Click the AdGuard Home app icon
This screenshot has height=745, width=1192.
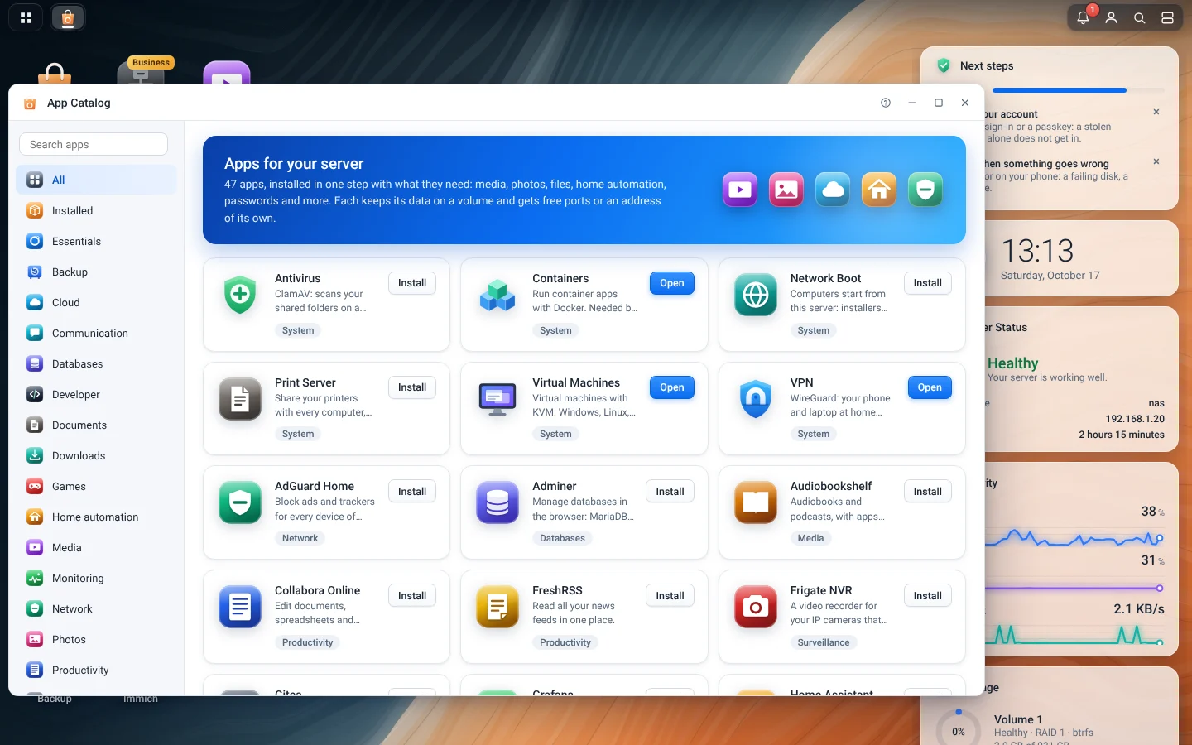pos(240,502)
